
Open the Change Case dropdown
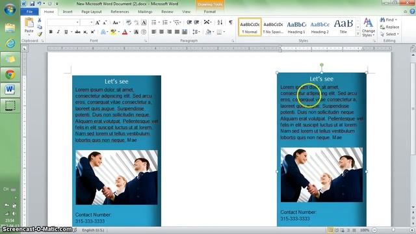click(x=116, y=23)
